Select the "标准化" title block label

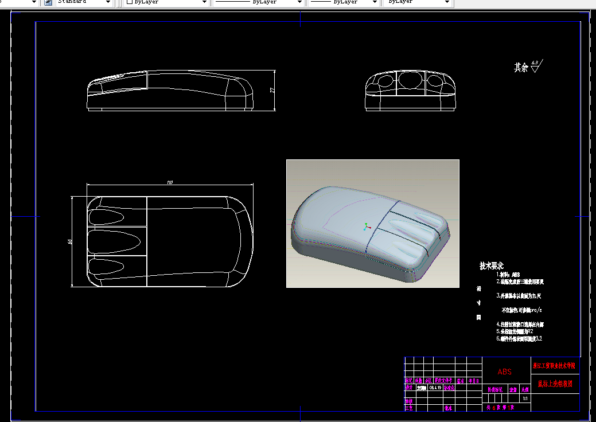pyautogui.click(x=449, y=388)
